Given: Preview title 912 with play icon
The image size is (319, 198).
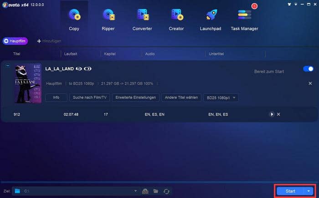Looking at the screenshot, I should (272, 114).
